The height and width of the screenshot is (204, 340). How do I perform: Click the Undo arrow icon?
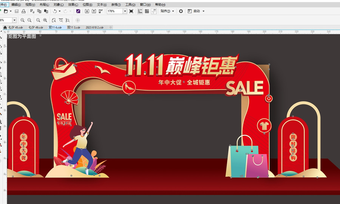pyautogui.click(x=55, y=11)
